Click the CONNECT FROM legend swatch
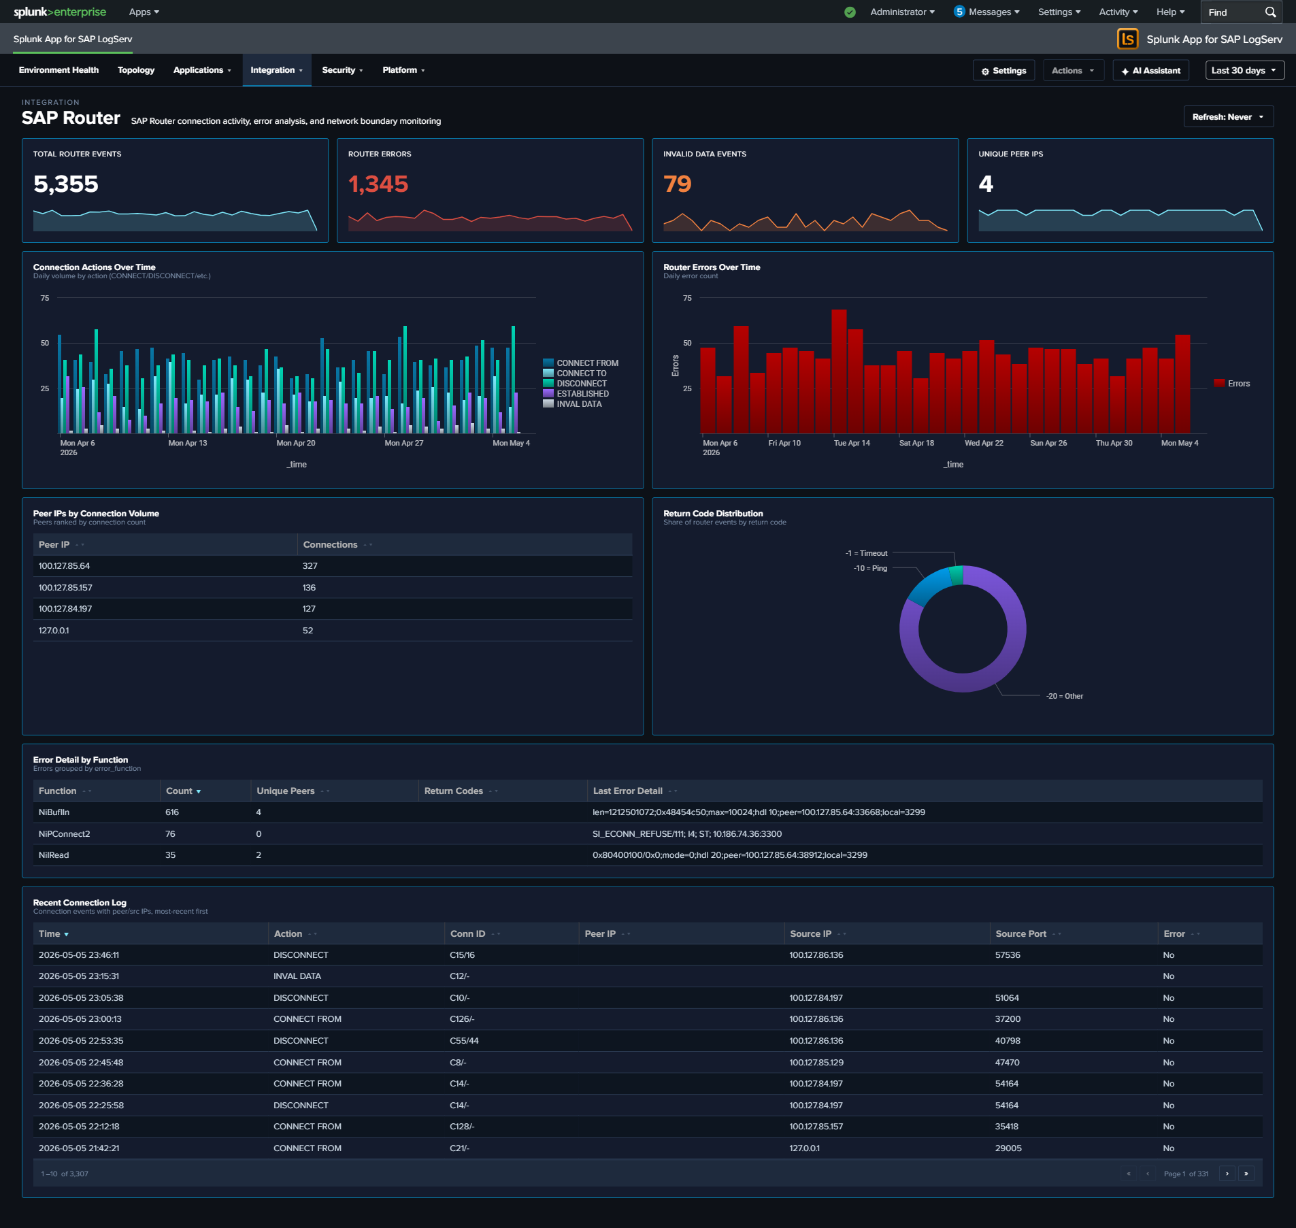1296x1228 pixels. (548, 363)
